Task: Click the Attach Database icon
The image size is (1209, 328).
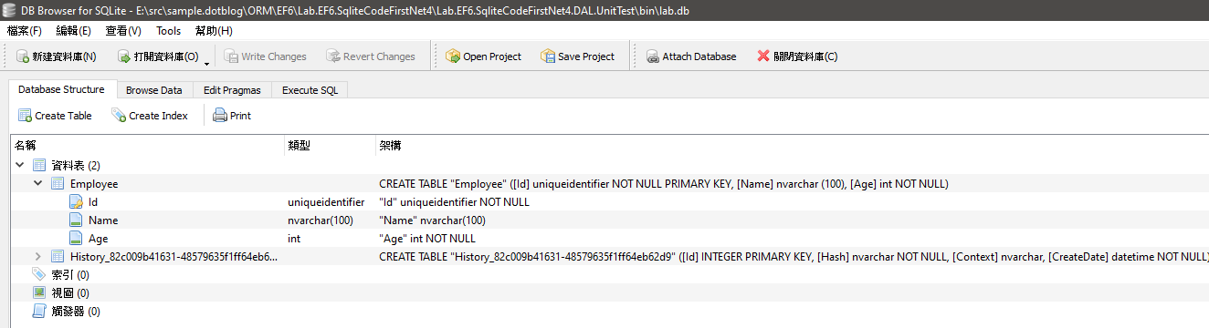Action: tap(652, 56)
